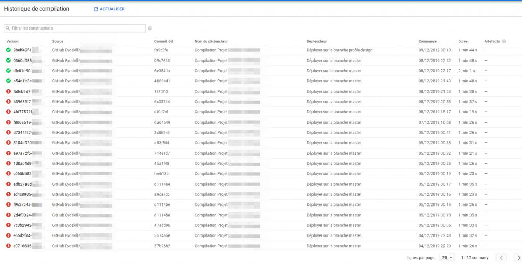Open commit fa9c3fe link

point(161,50)
